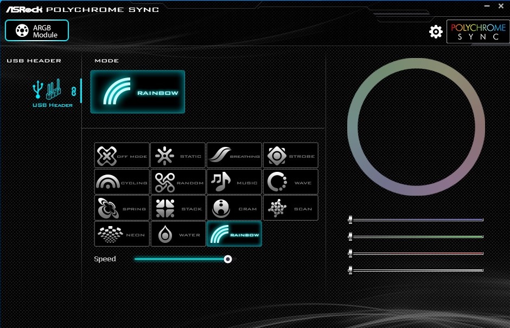Click the green color channel slider

[x=416, y=237]
